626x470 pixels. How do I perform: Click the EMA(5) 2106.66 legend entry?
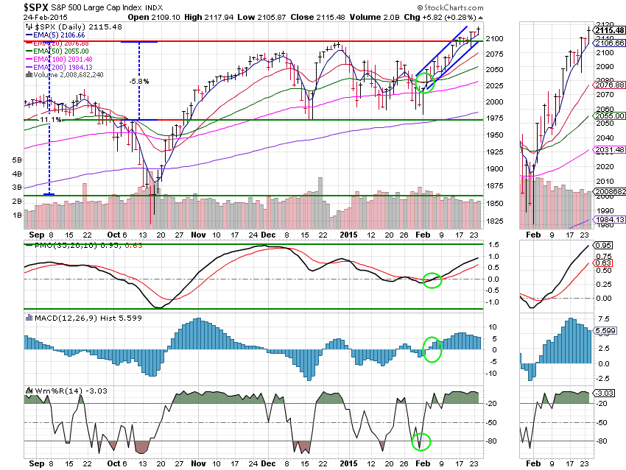(55, 35)
